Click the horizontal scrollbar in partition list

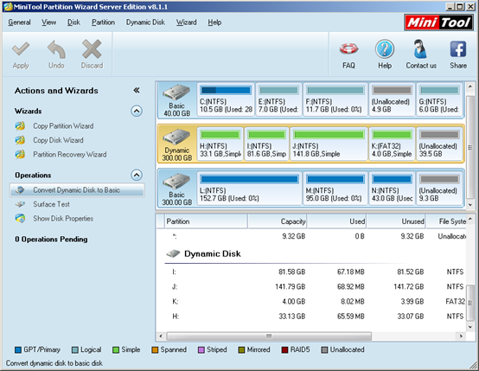tap(269, 336)
